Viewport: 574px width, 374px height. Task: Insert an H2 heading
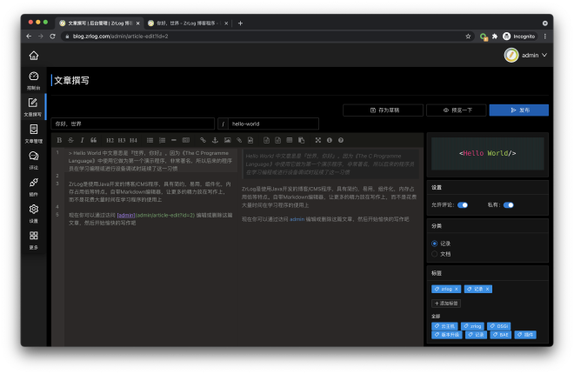point(110,140)
